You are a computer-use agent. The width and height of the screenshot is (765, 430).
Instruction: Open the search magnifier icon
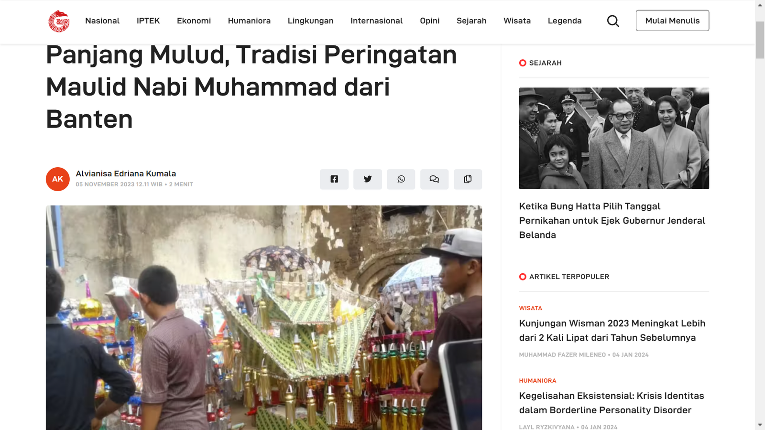pyautogui.click(x=613, y=21)
